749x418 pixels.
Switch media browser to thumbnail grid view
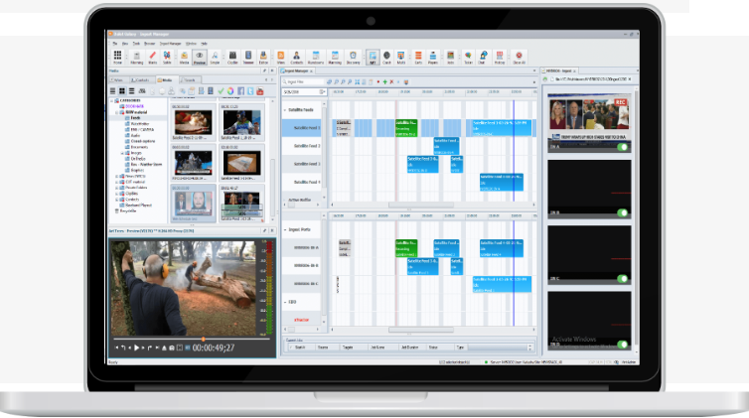point(122,90)
